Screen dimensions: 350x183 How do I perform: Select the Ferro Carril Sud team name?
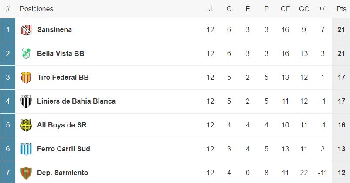pyautogui.click(x=64, y=149)
